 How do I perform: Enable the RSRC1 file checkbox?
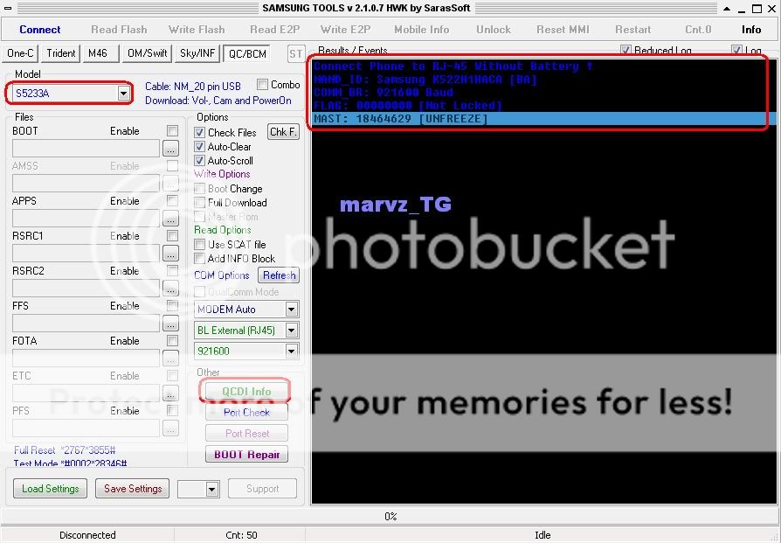(x=172, y=235)
